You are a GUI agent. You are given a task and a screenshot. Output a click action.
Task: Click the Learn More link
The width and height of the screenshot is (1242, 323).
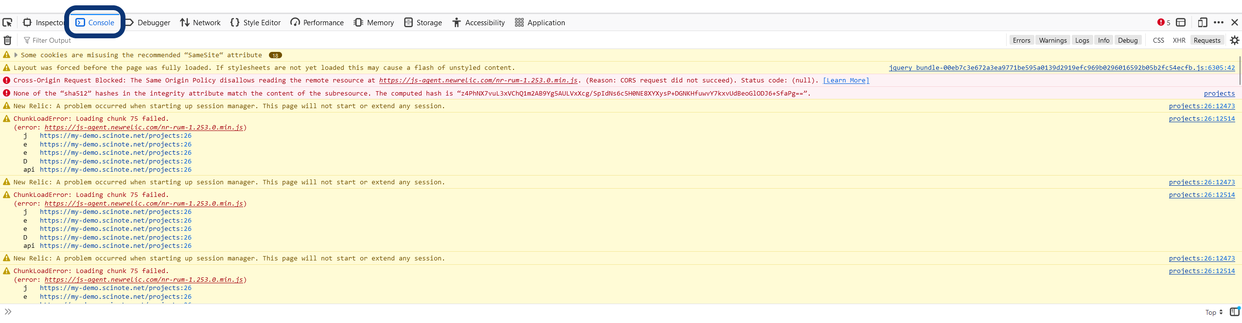point(846,80)
